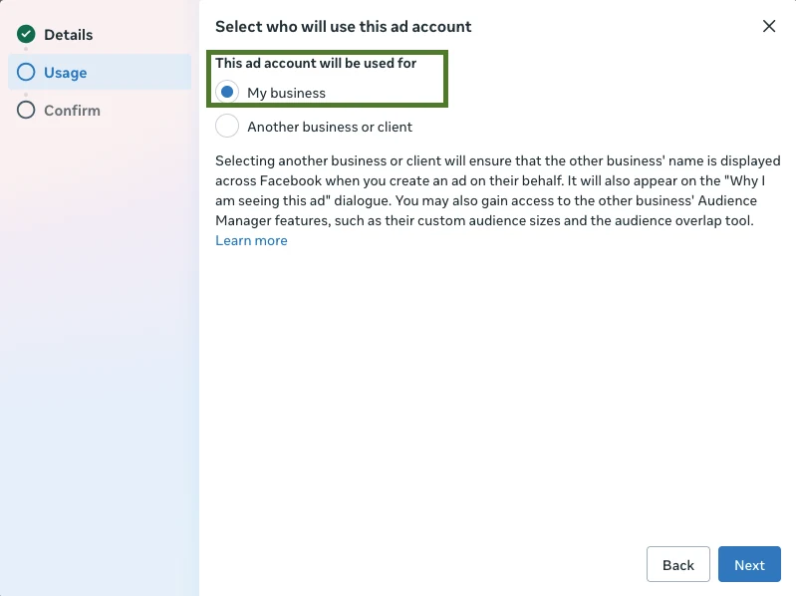
Task: Select the My business radio button
Action: tap(227, 93)
